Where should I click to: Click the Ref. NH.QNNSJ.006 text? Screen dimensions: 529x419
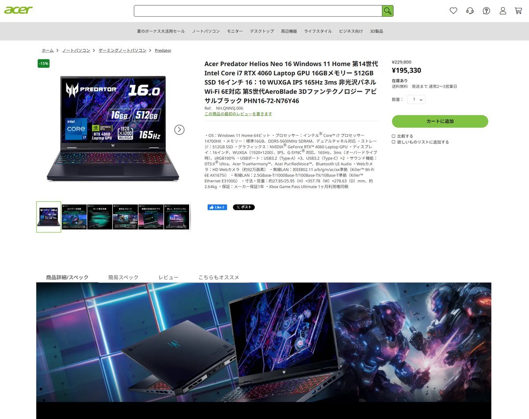224,108
